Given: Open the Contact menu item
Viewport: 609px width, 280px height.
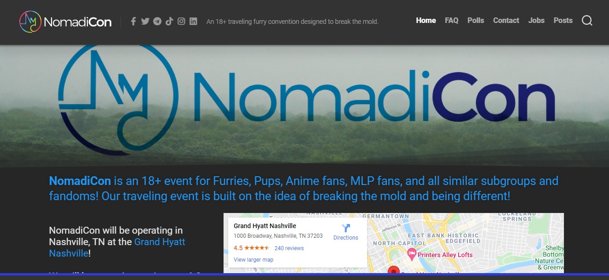Looking at the screenshot, I should pos(506,21).
